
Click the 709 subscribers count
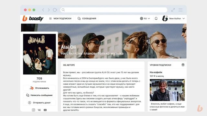[39, 79]
